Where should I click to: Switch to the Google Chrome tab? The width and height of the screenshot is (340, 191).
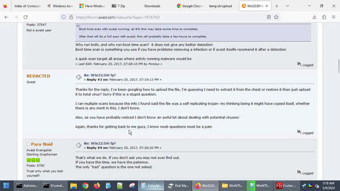pos(189,6)
